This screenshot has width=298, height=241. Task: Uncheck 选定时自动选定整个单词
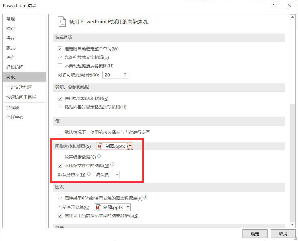click(60, 49)
